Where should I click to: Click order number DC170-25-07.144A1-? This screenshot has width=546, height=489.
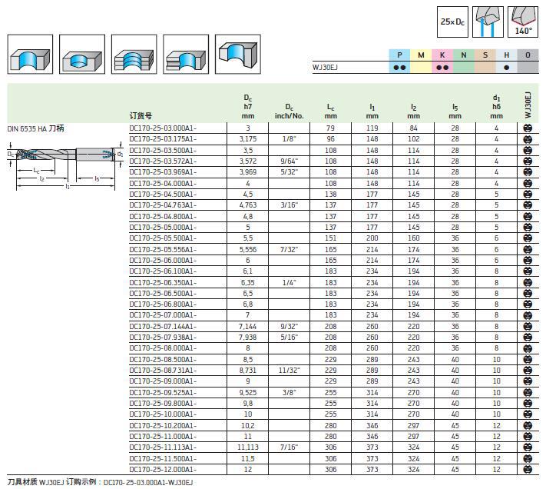[x=163, y=327]
